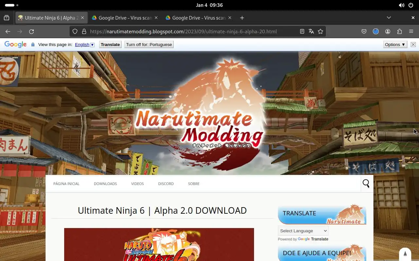Open a new tab with plus

click(x=242, y=18)
